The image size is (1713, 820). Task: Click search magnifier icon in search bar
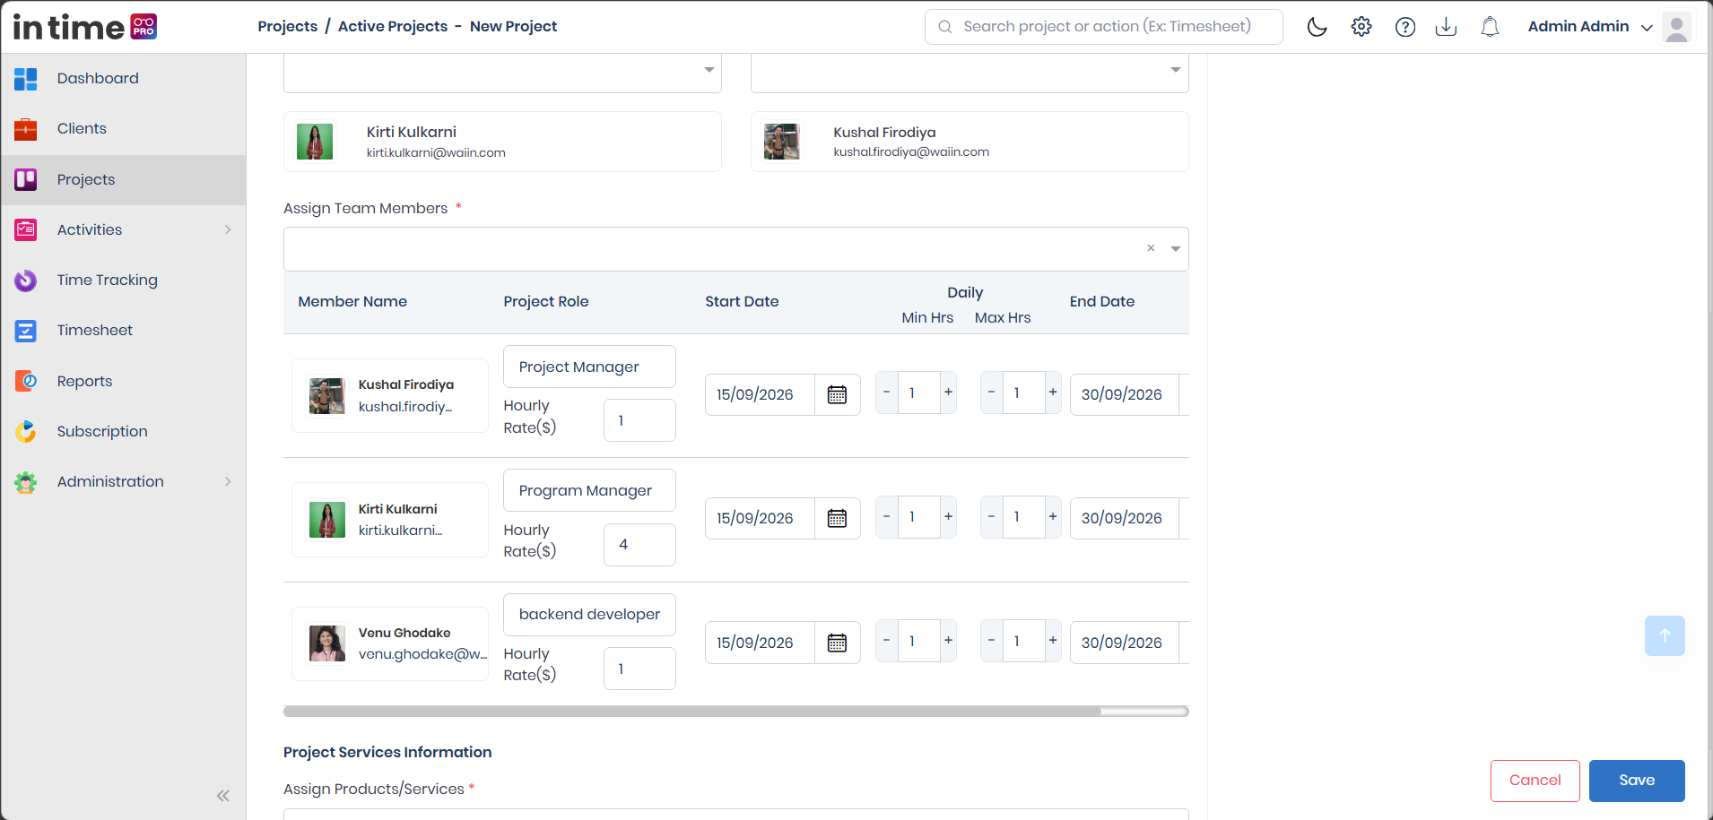point(945,27)
